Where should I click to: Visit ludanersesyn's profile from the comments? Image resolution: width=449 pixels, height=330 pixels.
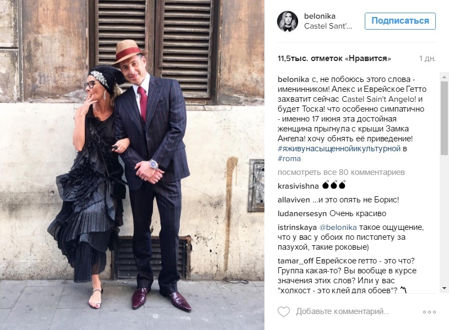(302, 213)
